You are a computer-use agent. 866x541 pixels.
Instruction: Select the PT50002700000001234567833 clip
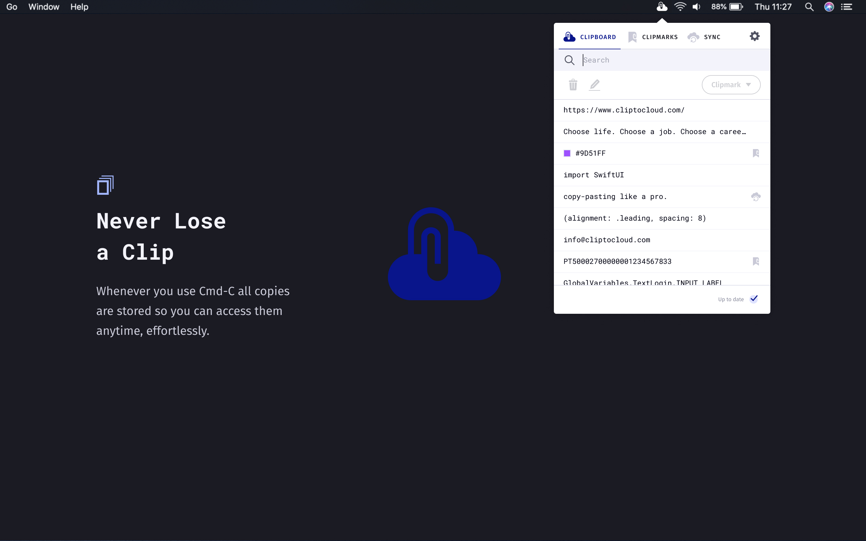click(662, 262)
